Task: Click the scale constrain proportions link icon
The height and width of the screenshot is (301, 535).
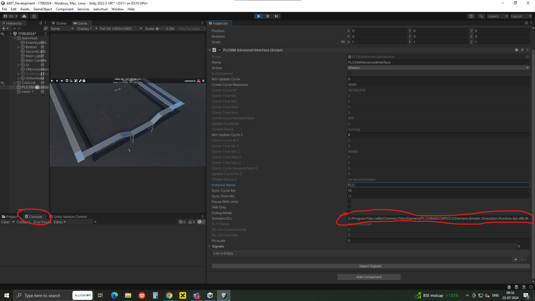Action: coord(343,42)
